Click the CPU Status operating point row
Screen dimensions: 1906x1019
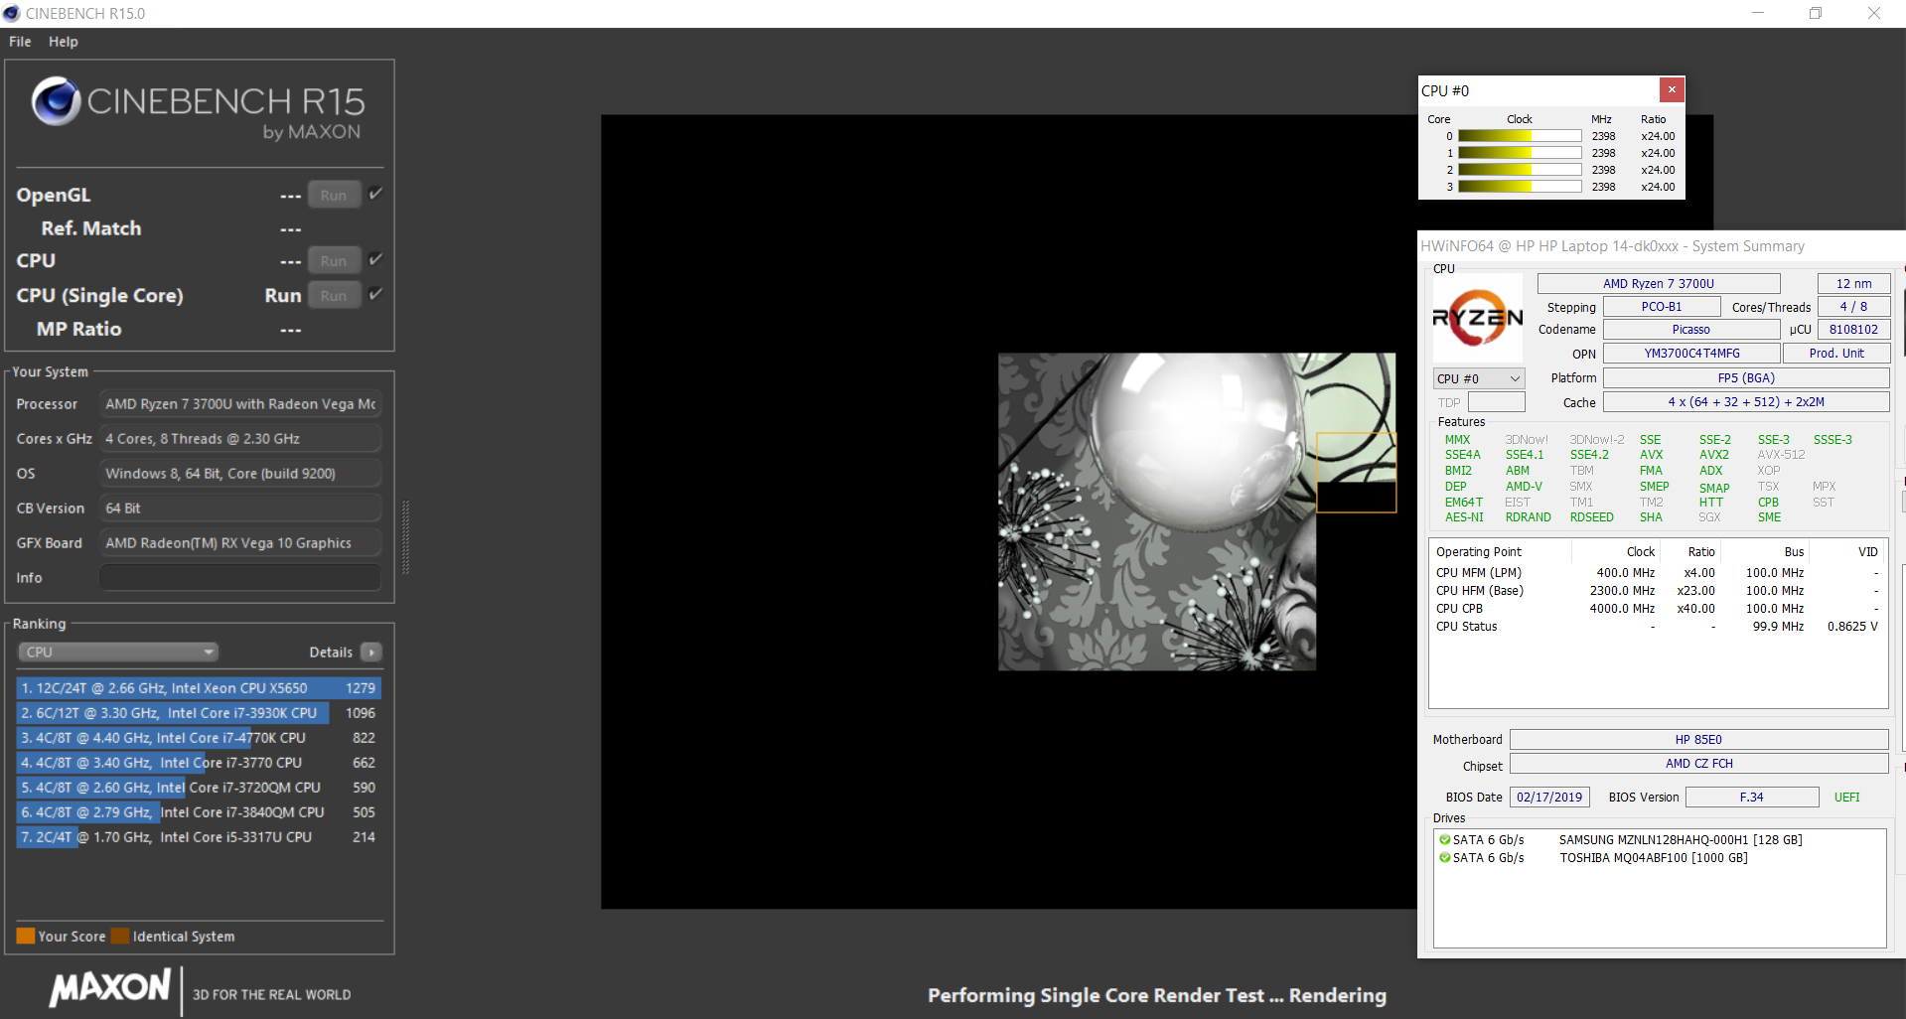(1657, 627)
